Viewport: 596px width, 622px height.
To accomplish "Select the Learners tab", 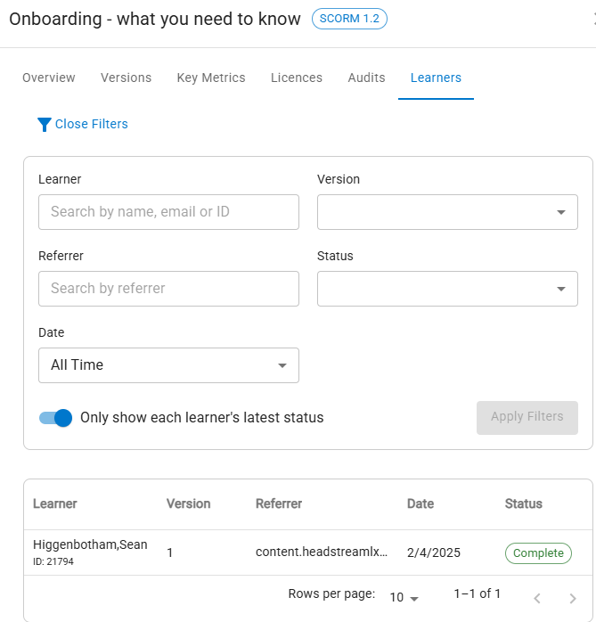I will 436,78.
